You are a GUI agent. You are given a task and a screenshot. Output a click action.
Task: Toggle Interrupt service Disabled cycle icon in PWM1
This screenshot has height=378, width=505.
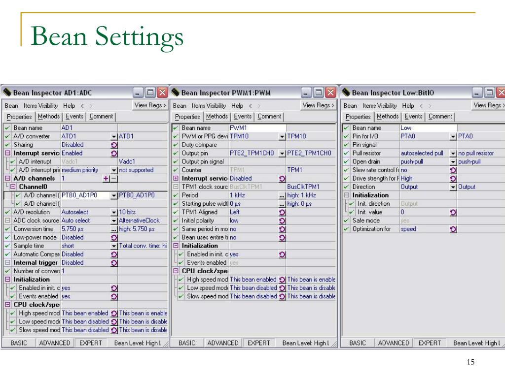coord(282,178)
